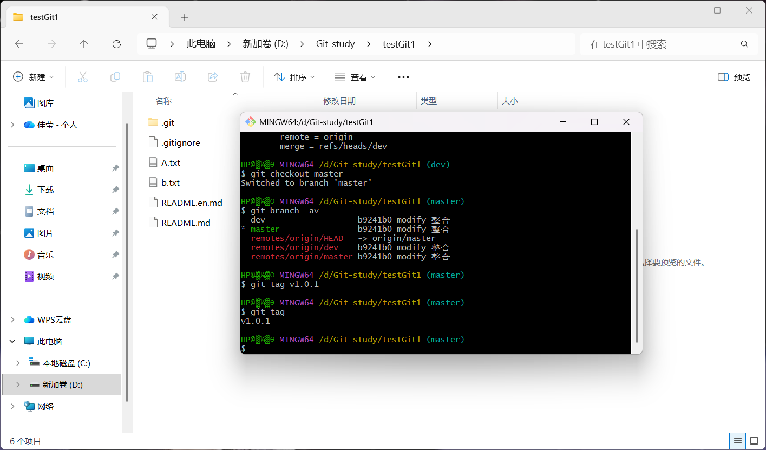Screen dimensions: 766x450
Task: Go up one folder level
Action: [x=84, y=44]
